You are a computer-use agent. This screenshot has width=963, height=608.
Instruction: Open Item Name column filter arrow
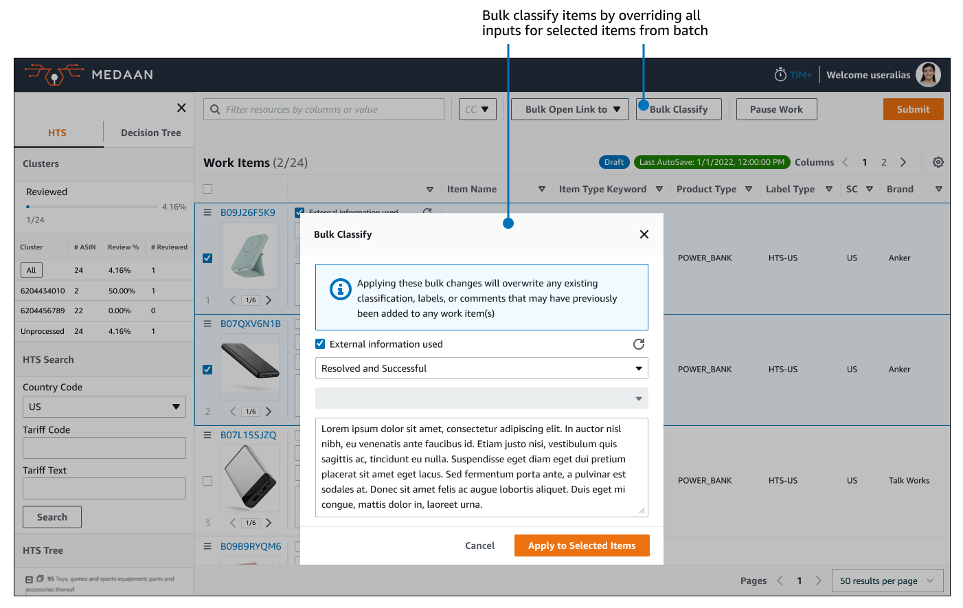(x=542, y=189)
